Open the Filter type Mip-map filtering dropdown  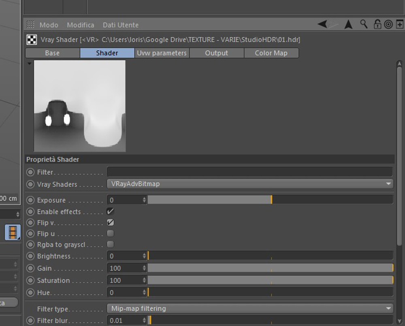point(250,308)
